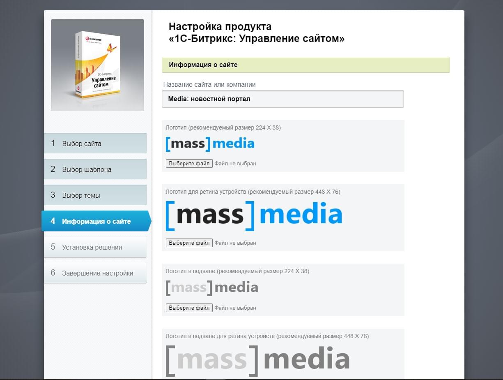This screenshot has width=503, height=380.
Task: Click Файл не выбран under the footer logo
Action: tap(235, 308)
